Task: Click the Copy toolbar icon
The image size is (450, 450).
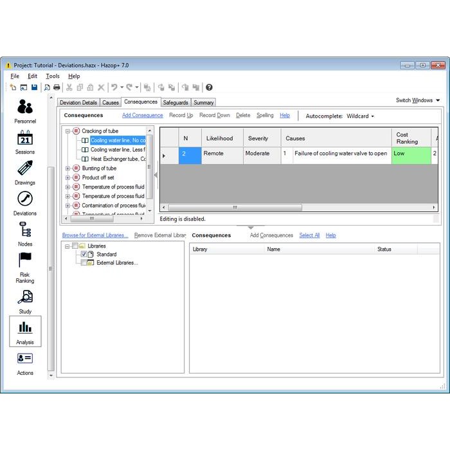Action: point(80,87)
